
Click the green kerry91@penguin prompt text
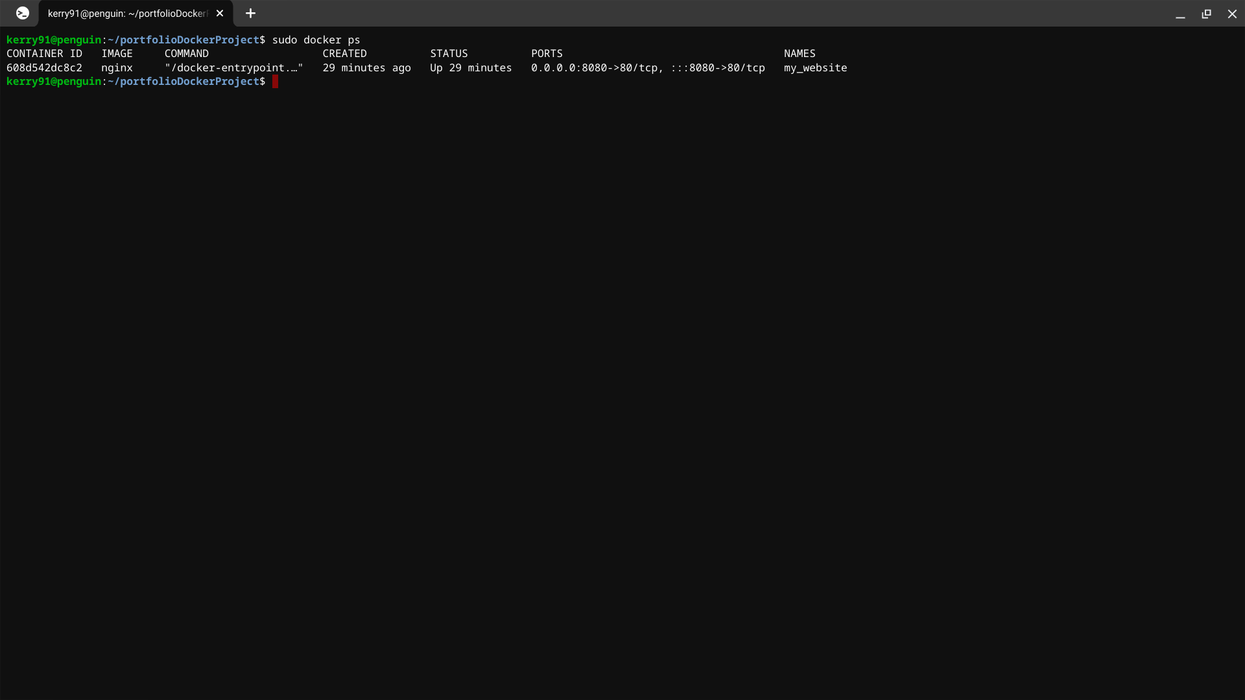pos(54,82)
